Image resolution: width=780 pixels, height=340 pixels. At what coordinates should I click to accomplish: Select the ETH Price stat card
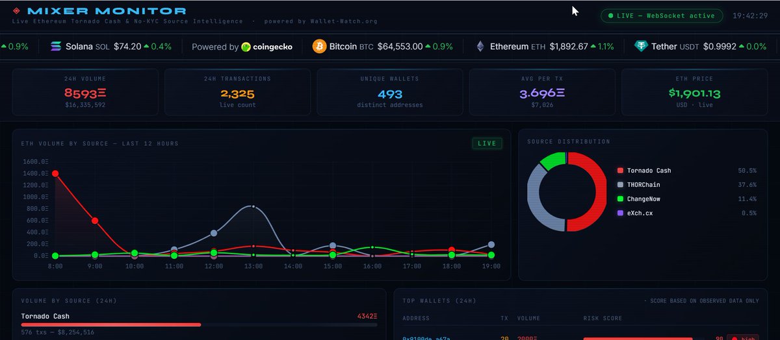click(x=694, y=91)
